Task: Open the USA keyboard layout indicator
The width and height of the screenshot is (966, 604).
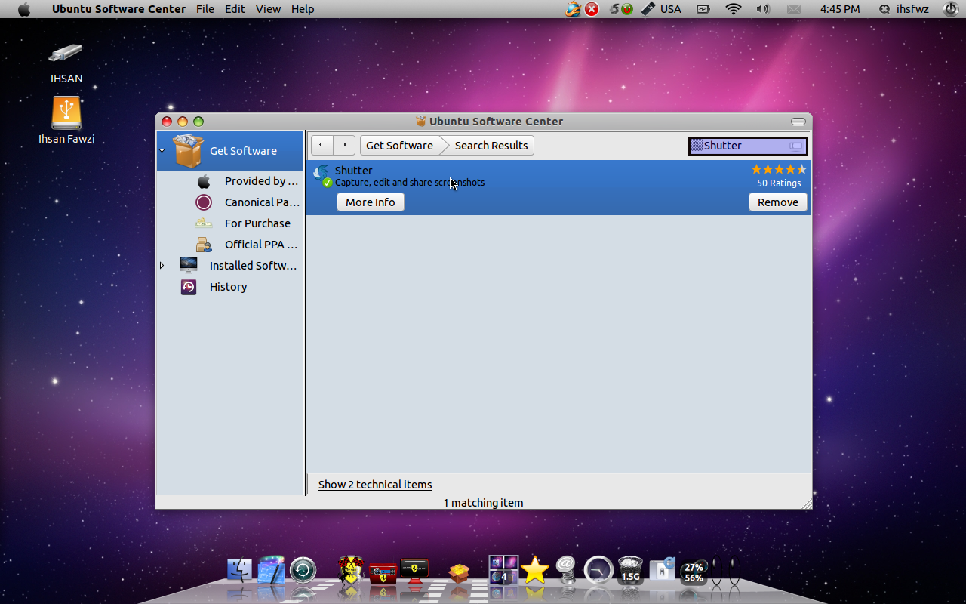Action: (661, 9)
